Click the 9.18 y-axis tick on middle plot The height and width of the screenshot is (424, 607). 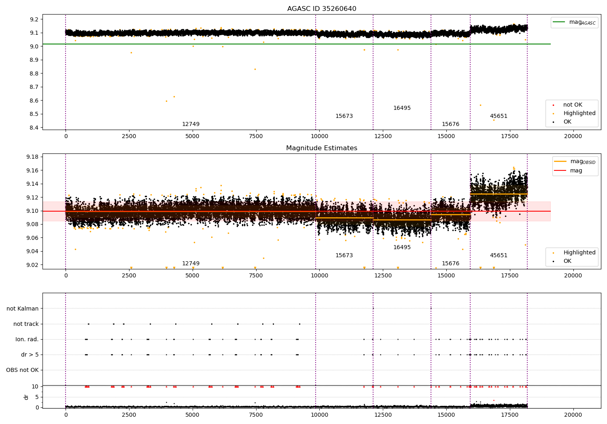pyautogui.click(x=33, y=157)
